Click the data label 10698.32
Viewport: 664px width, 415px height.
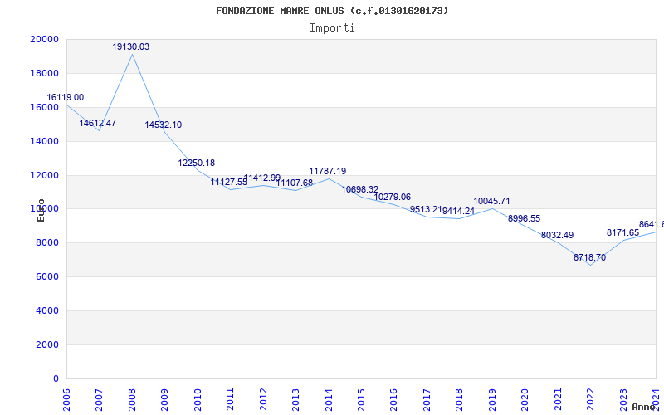click(x=360, y=190)
